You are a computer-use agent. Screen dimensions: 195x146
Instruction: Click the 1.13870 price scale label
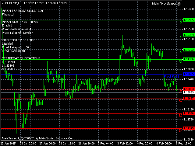[189, 69]
